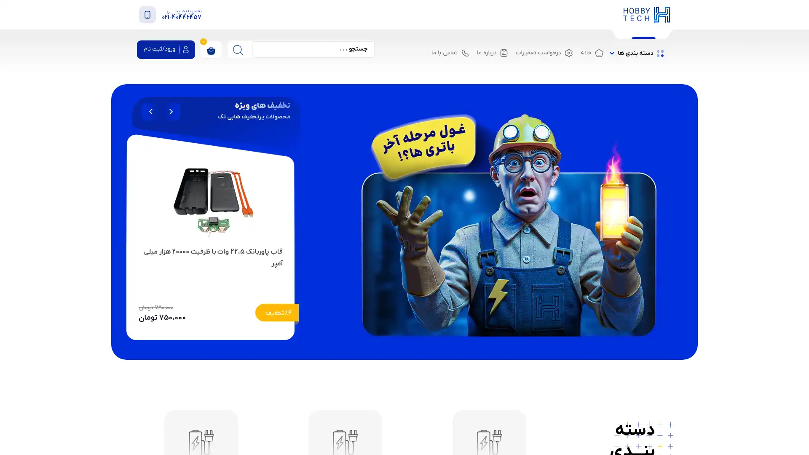Click the repair request gear icon
This screenshot has width=809, height=455.
coord(569,53)
